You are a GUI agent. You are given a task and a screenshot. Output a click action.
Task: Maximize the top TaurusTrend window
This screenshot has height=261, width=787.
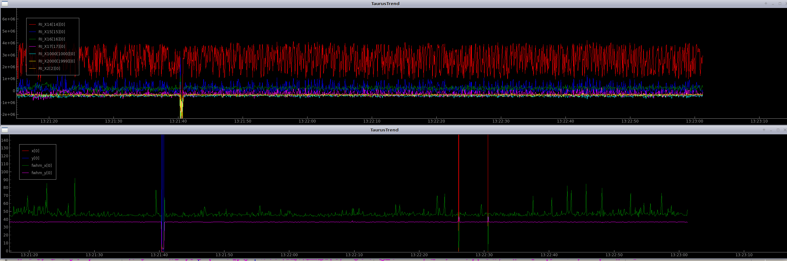click(x=780, y=4)
